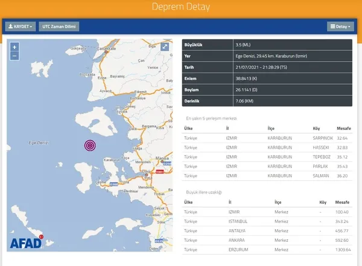Click the earthquake epicenter marker

tap(90, 145)
